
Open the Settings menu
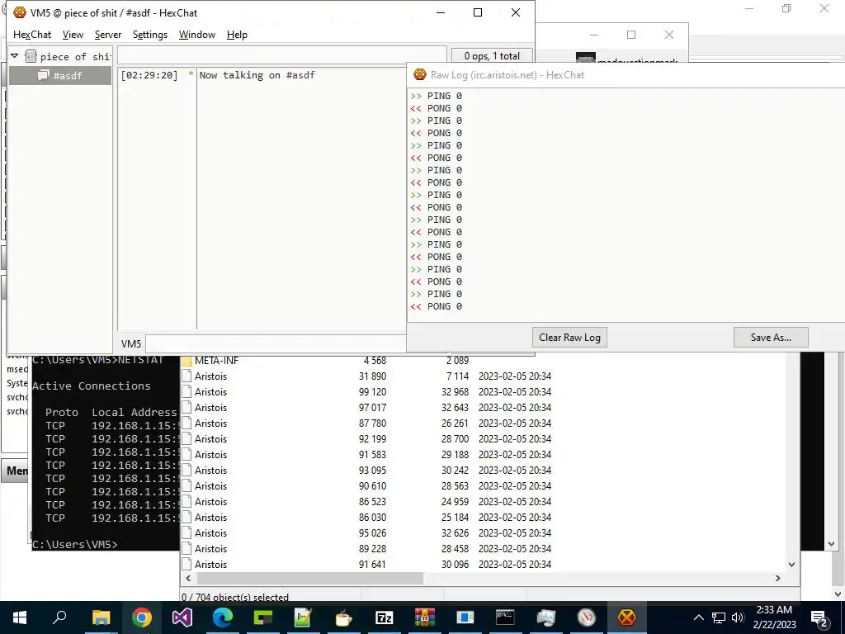pos(150,35)
